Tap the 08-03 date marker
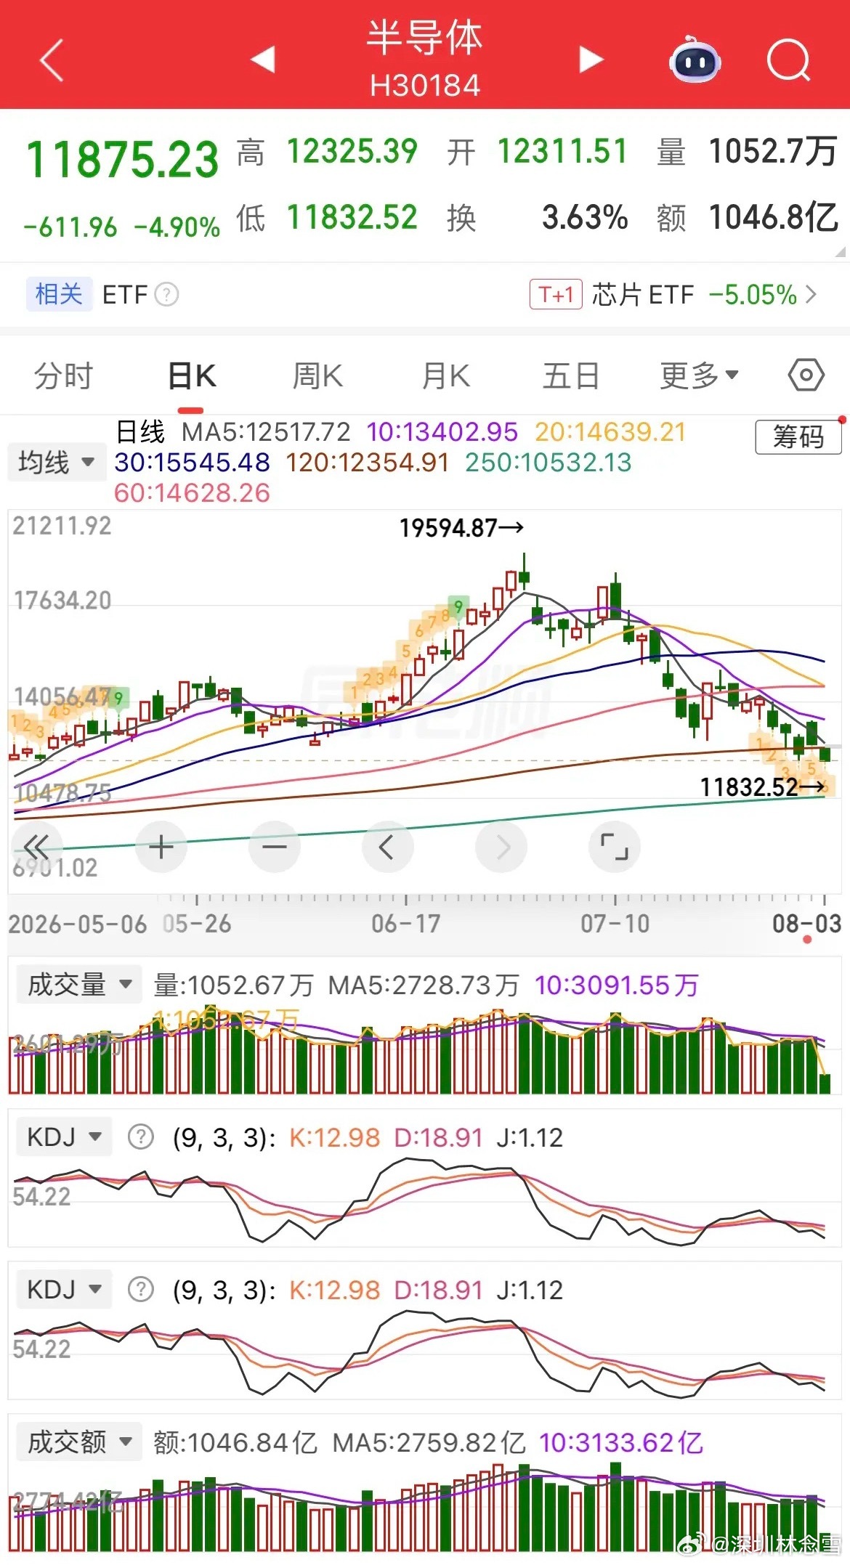Screen dimensions: 850x1565 point(807,924)
